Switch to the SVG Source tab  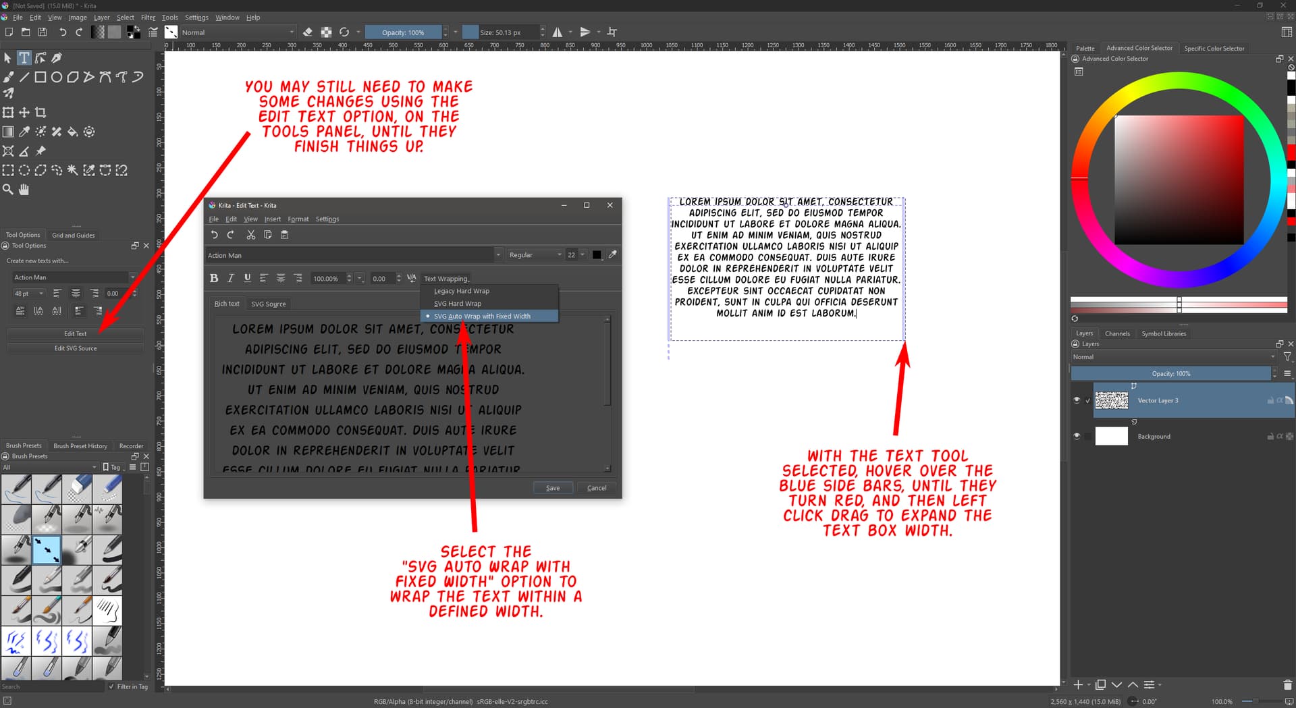[x=269, y=304]
